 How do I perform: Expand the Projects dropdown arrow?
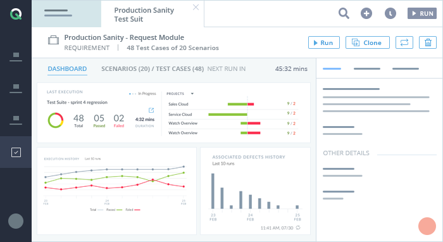coord(192,94)
